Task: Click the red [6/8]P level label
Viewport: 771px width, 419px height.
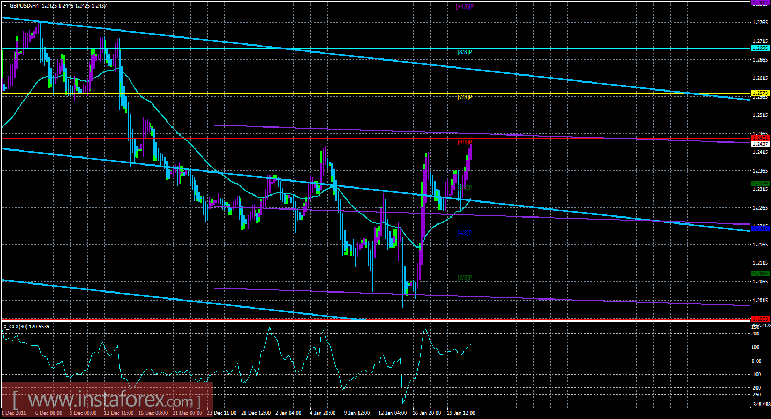Action: click(465, 143)
